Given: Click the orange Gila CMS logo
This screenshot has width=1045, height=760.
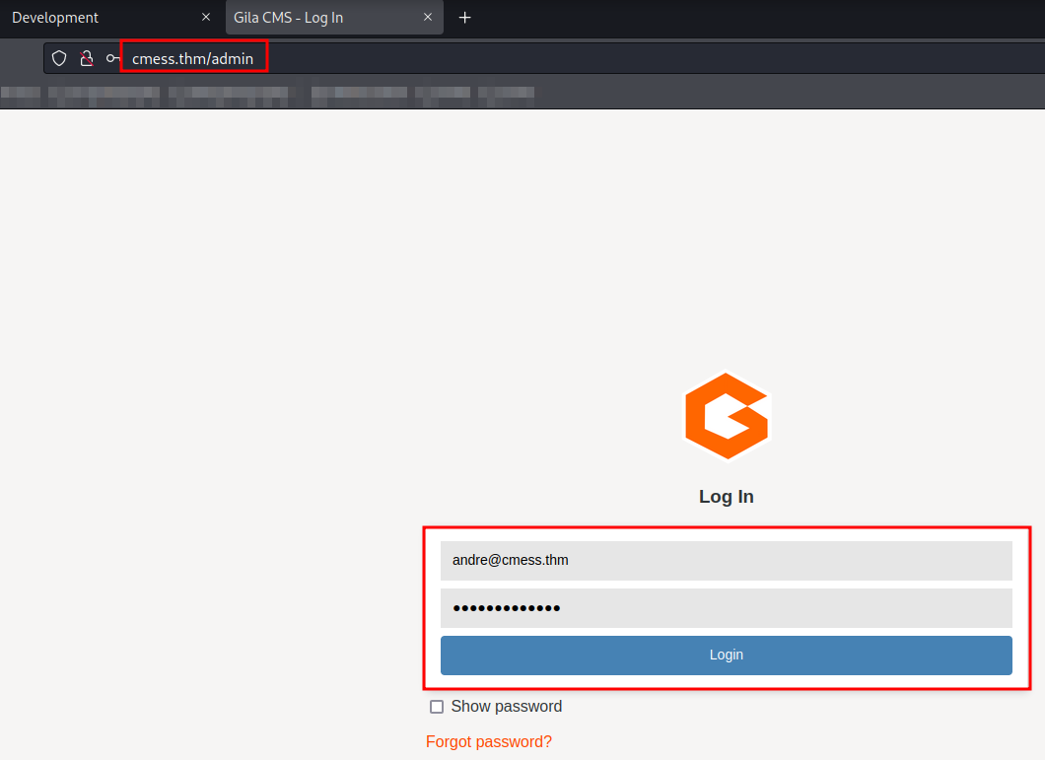Looking at the screenshot, I should [x=727, y=416].
